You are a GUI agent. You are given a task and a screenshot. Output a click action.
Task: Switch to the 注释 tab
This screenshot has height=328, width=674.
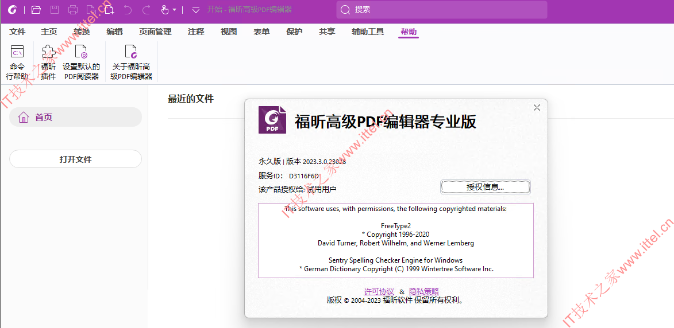(x=196, y=32)
